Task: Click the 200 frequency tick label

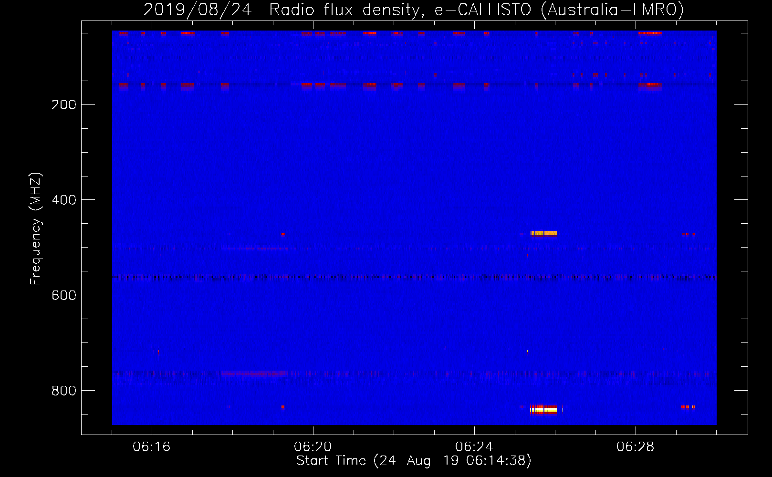Action: (x=64, y=105)
